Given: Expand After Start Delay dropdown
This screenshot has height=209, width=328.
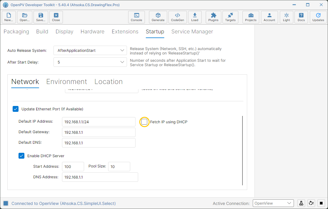Looking at the screenshot, I should pos(90,62).
